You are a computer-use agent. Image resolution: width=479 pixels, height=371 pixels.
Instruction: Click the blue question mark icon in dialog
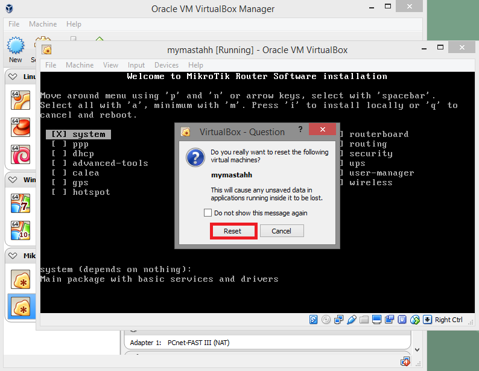click(195, 157)
